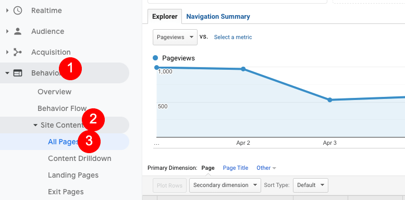Set primary dimension to Page Title
The width and height of the screenshot is (405, 200).
236,168
